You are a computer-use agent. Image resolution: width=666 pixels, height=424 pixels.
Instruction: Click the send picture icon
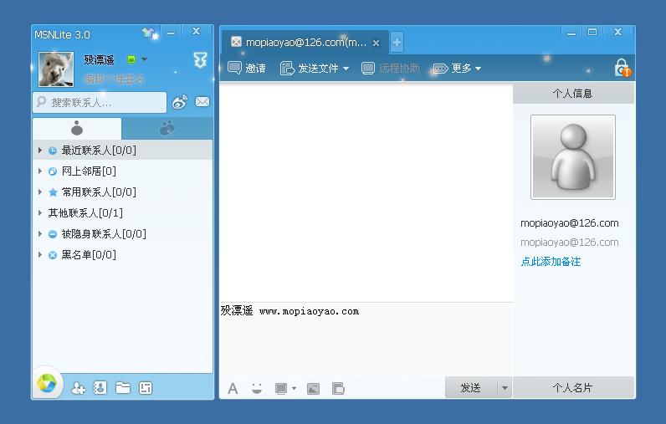(x=314, y=388)
